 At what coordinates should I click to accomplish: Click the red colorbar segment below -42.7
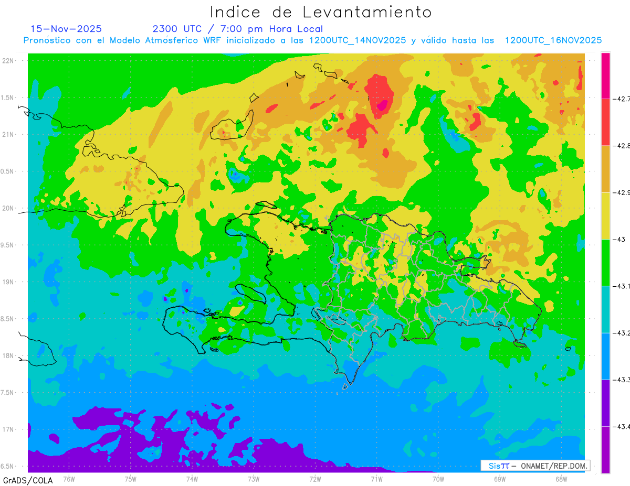point(605,122)
